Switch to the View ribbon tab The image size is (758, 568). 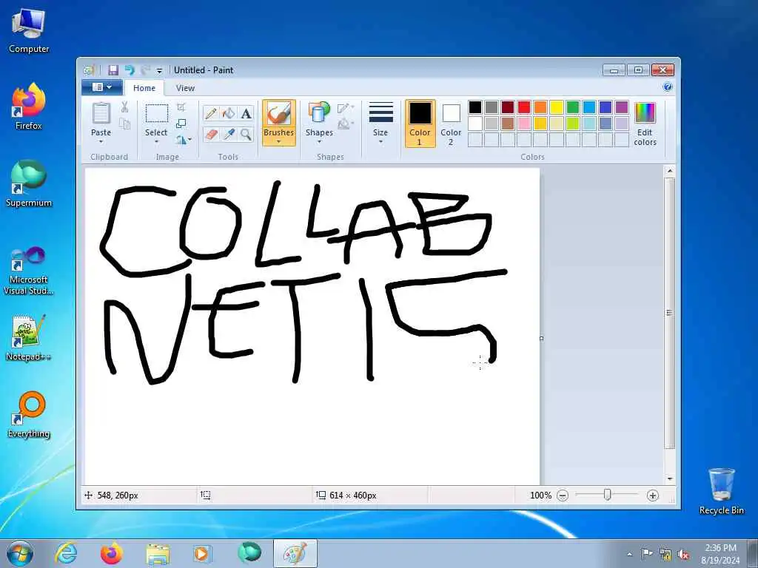point(185,88)
